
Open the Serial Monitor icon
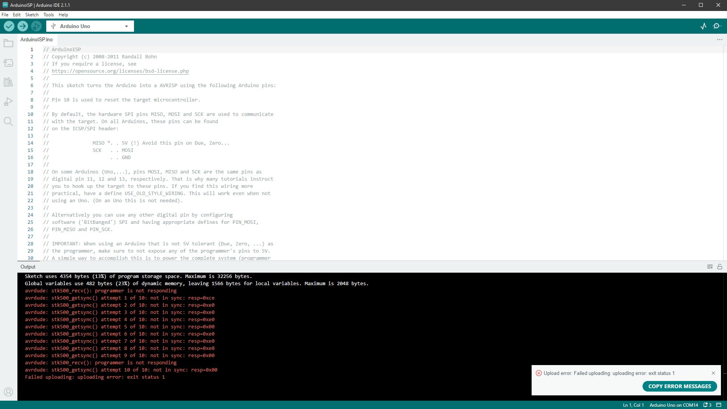718,26
